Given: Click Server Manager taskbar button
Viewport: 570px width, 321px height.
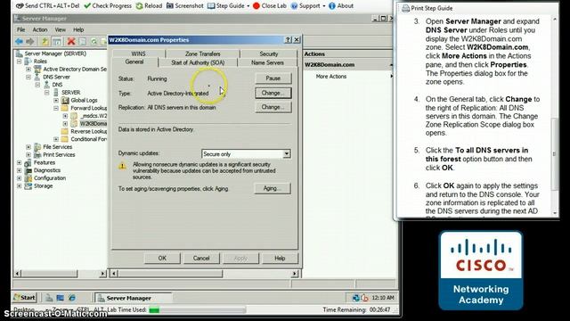Looking at the screenshot, I should pyautogui.click(x=133, y=298).
